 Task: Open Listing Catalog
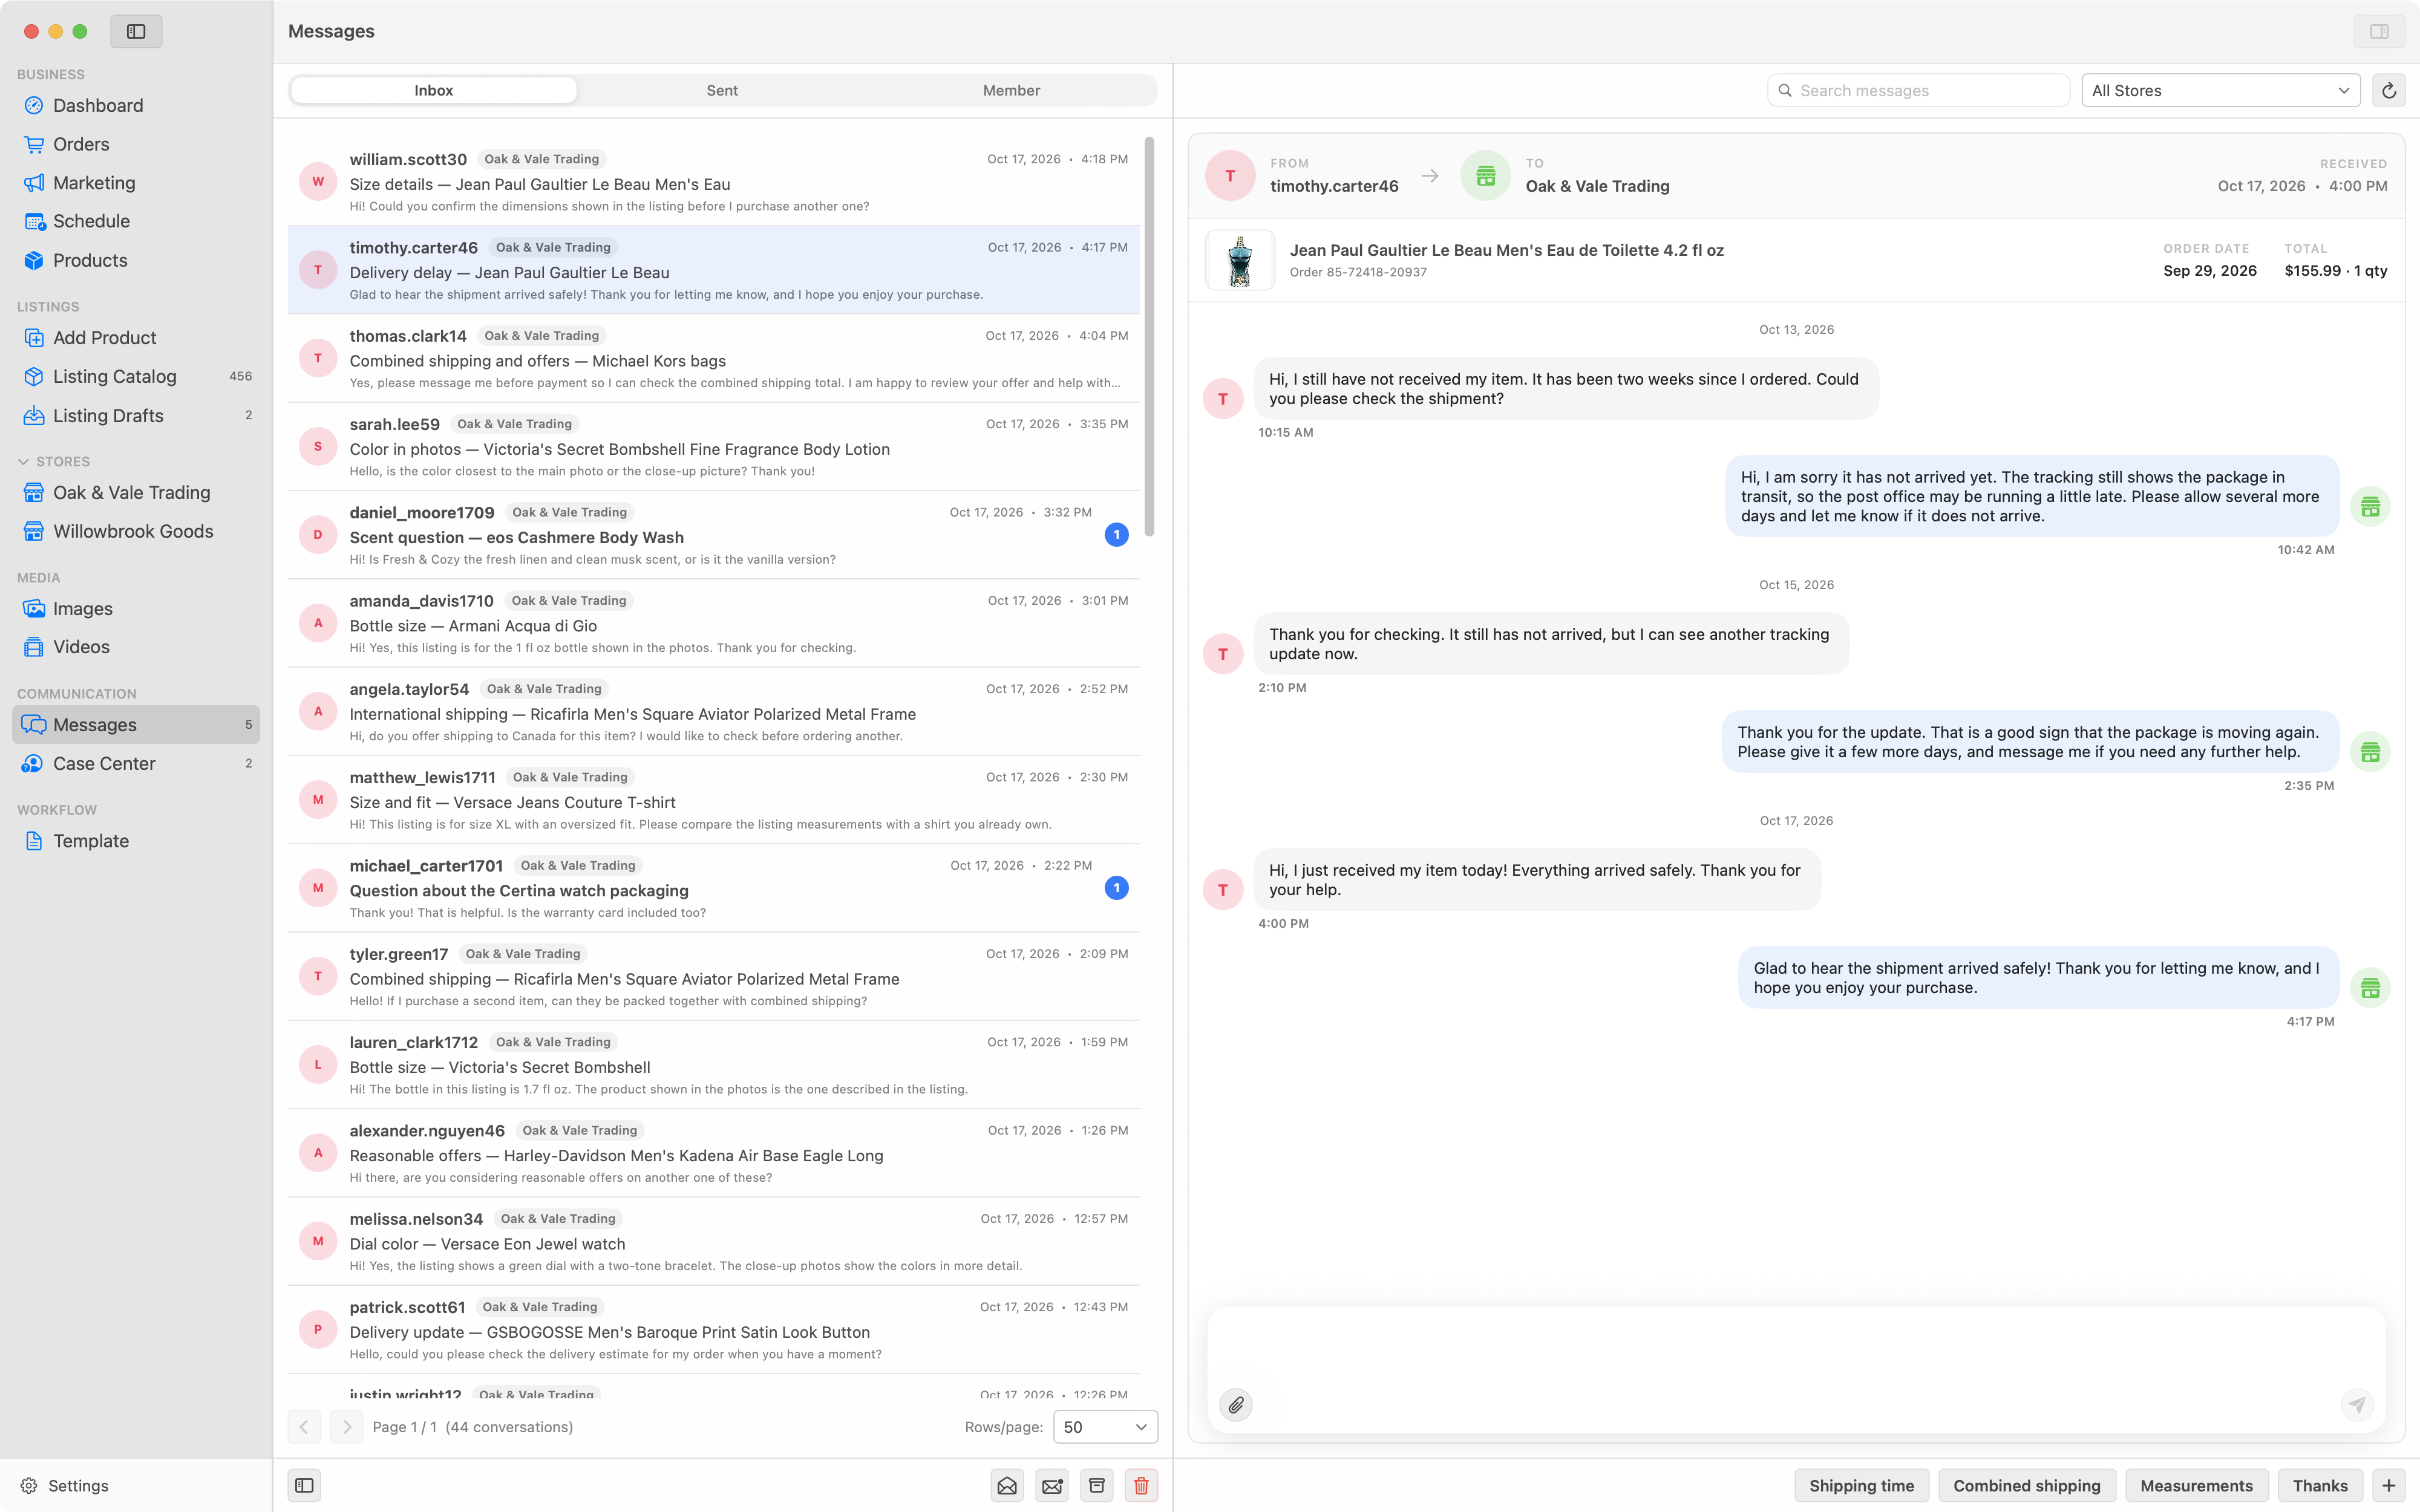(x=136, y=376)
